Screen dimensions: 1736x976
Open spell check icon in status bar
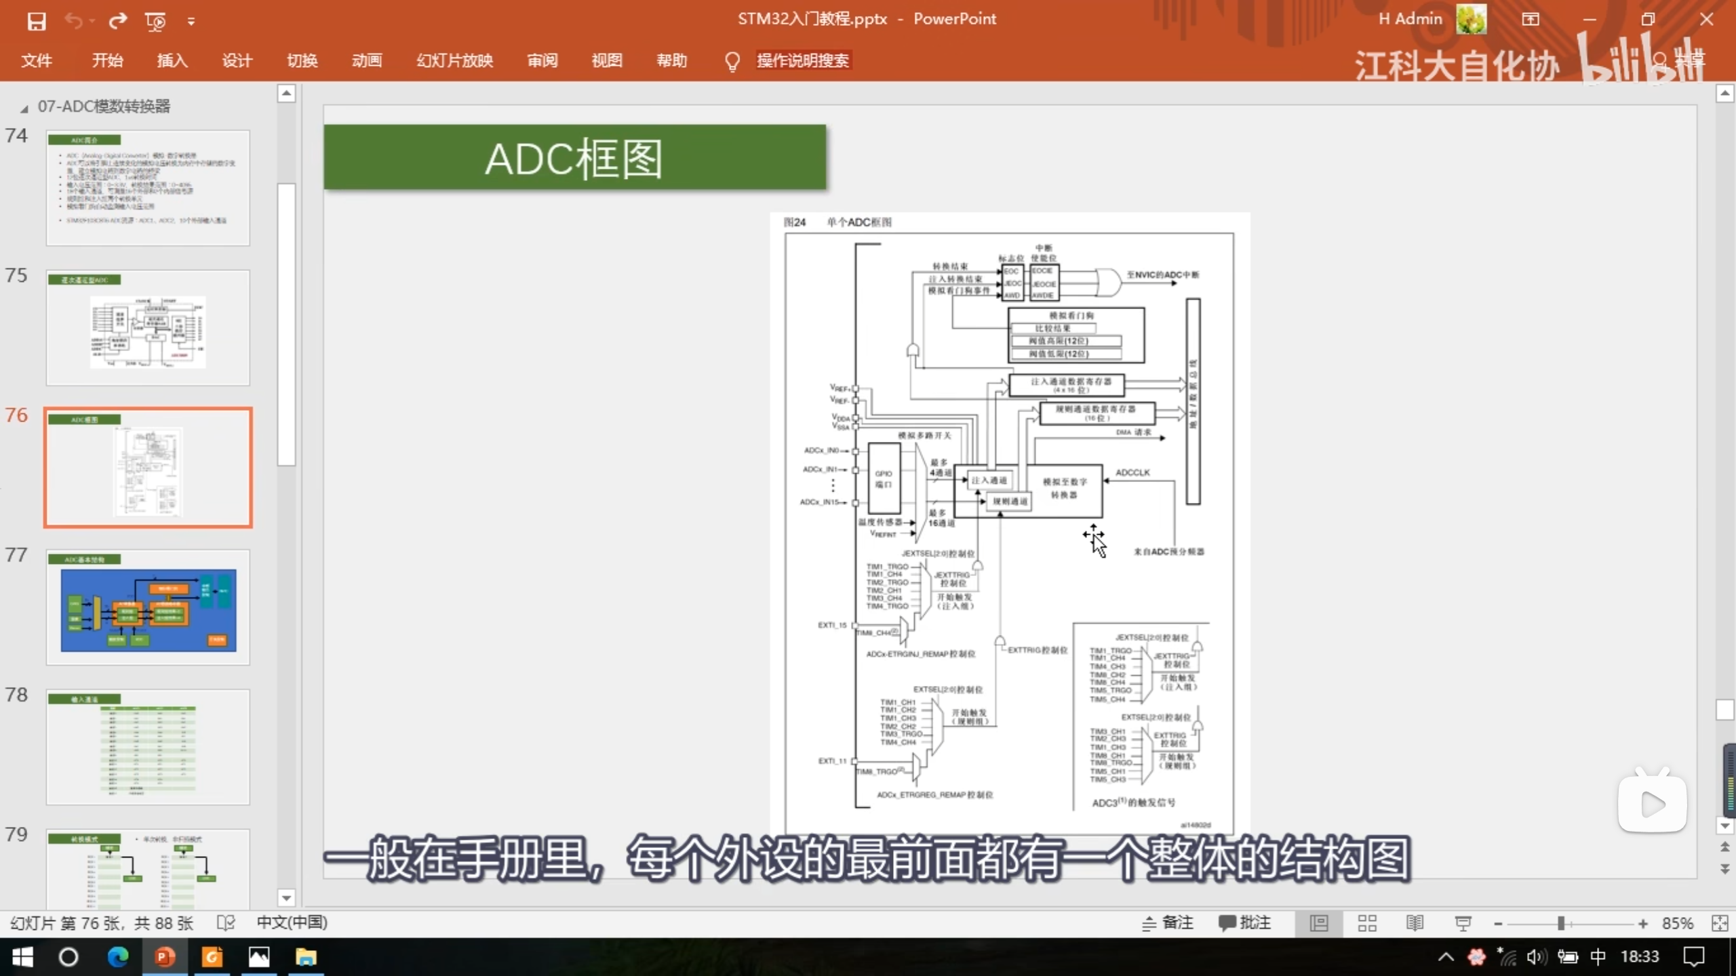[225, 923]
